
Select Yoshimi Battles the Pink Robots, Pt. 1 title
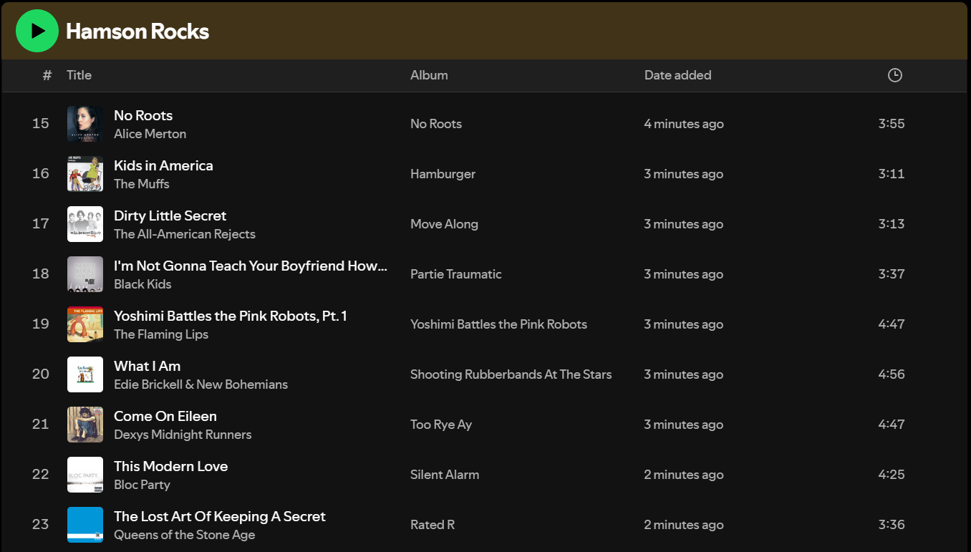[231, 316]
